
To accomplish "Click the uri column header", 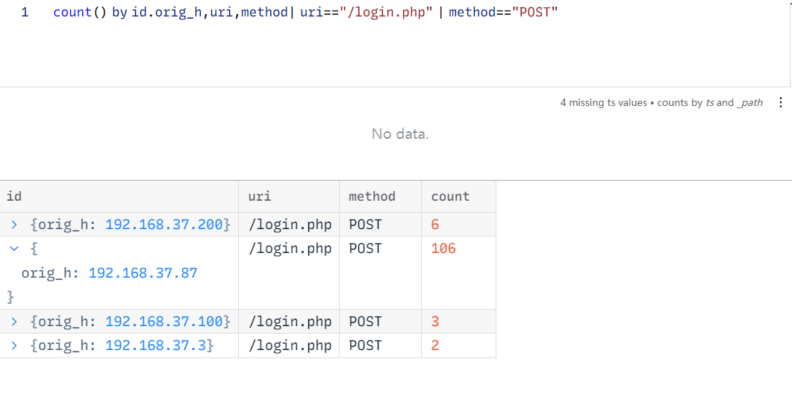I will [x=259, y=196].
